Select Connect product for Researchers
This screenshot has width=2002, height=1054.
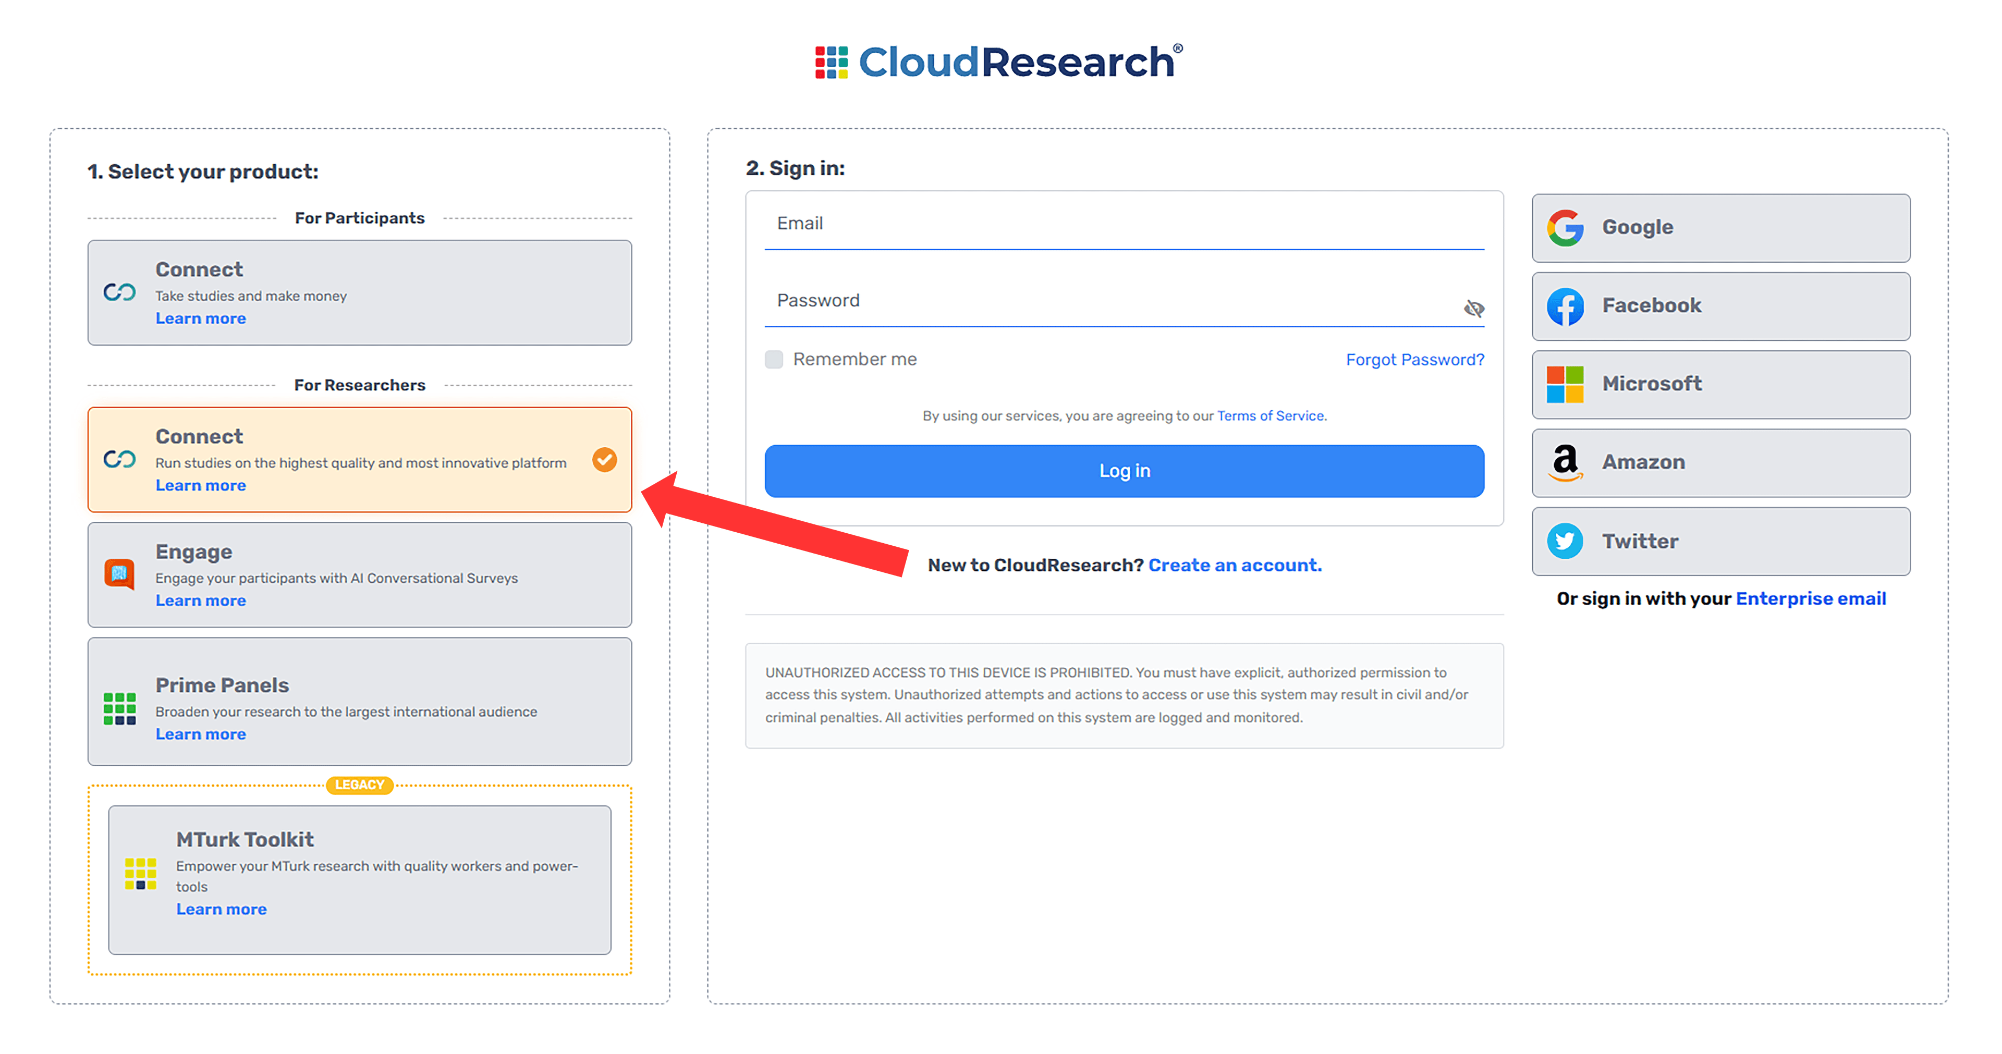point(360,459)
